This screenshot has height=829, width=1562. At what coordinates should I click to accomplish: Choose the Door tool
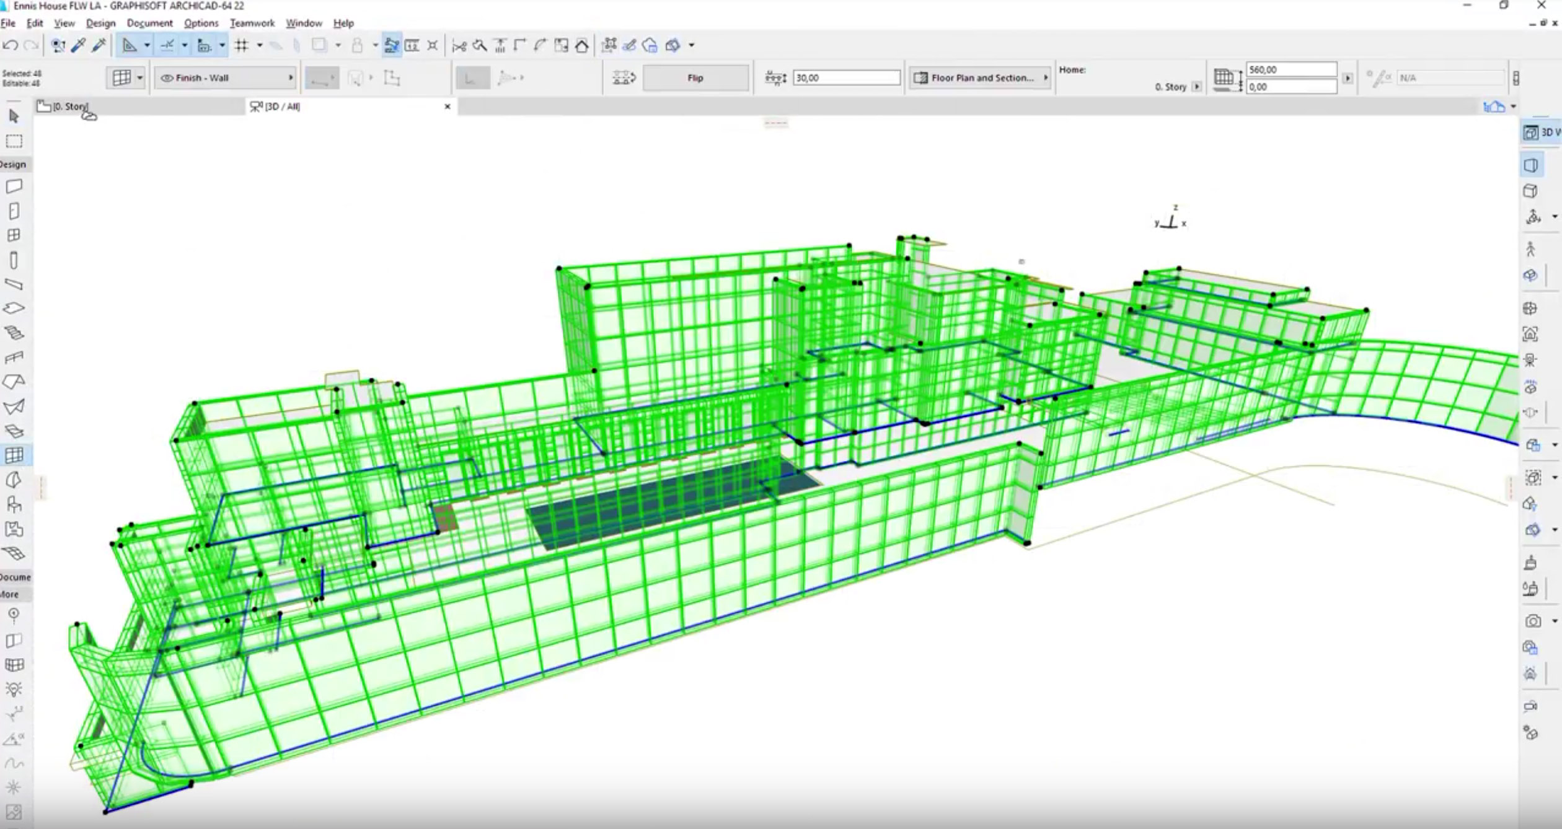(14, 211)
